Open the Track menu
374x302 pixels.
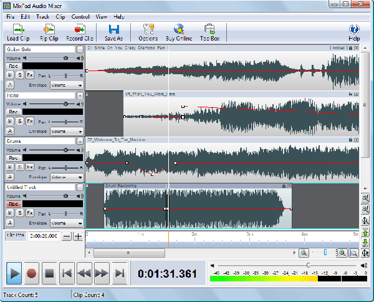click(42, 16)
